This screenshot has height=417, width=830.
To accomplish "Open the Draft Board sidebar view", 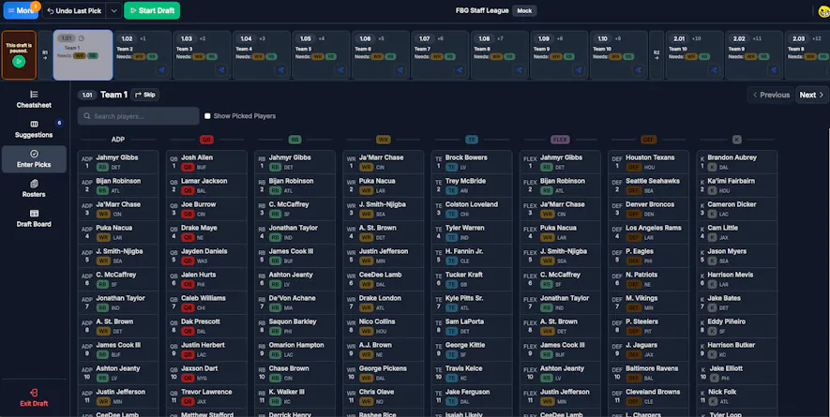I will (x=34, y=218).
